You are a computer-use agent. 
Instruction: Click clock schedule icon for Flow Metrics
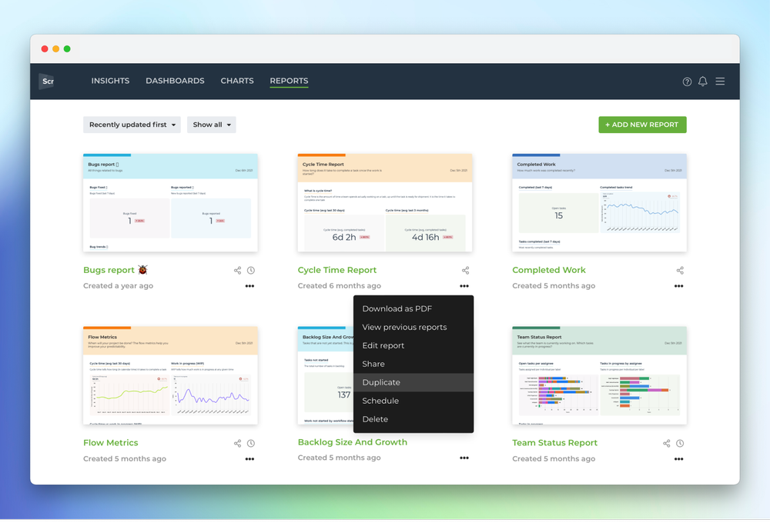(251, 444)
